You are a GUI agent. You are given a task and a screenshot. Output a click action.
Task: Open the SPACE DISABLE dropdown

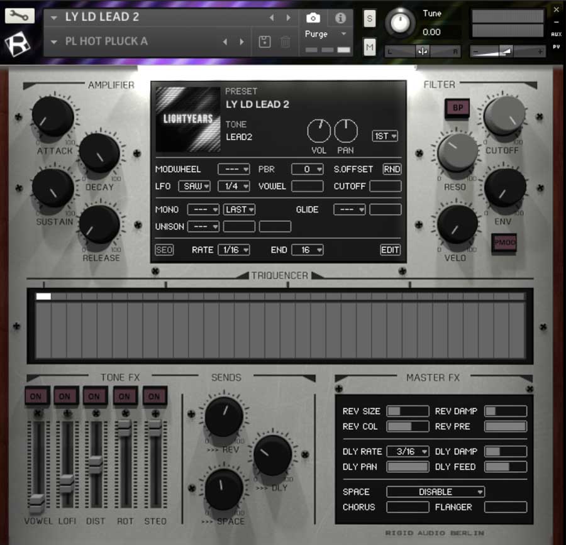tap(436, 492)
